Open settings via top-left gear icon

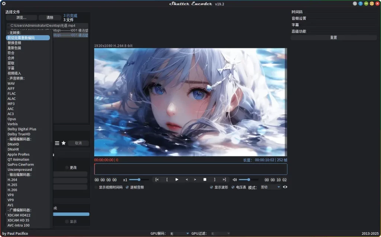[x=4, y=3]
